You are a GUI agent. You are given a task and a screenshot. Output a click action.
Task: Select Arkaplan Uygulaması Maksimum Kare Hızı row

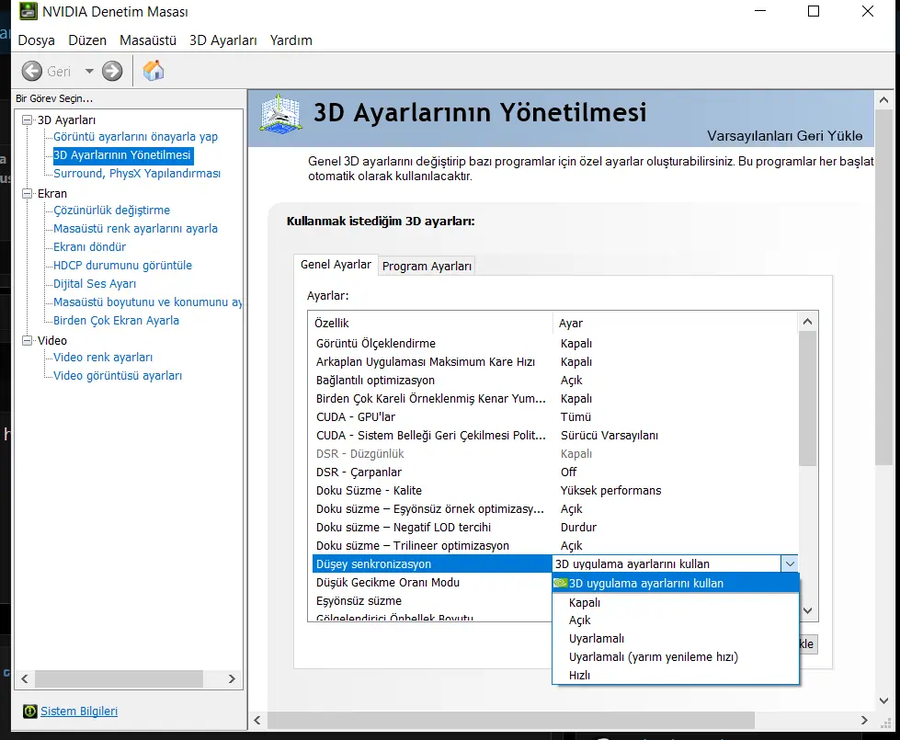(x=555, y=361)
